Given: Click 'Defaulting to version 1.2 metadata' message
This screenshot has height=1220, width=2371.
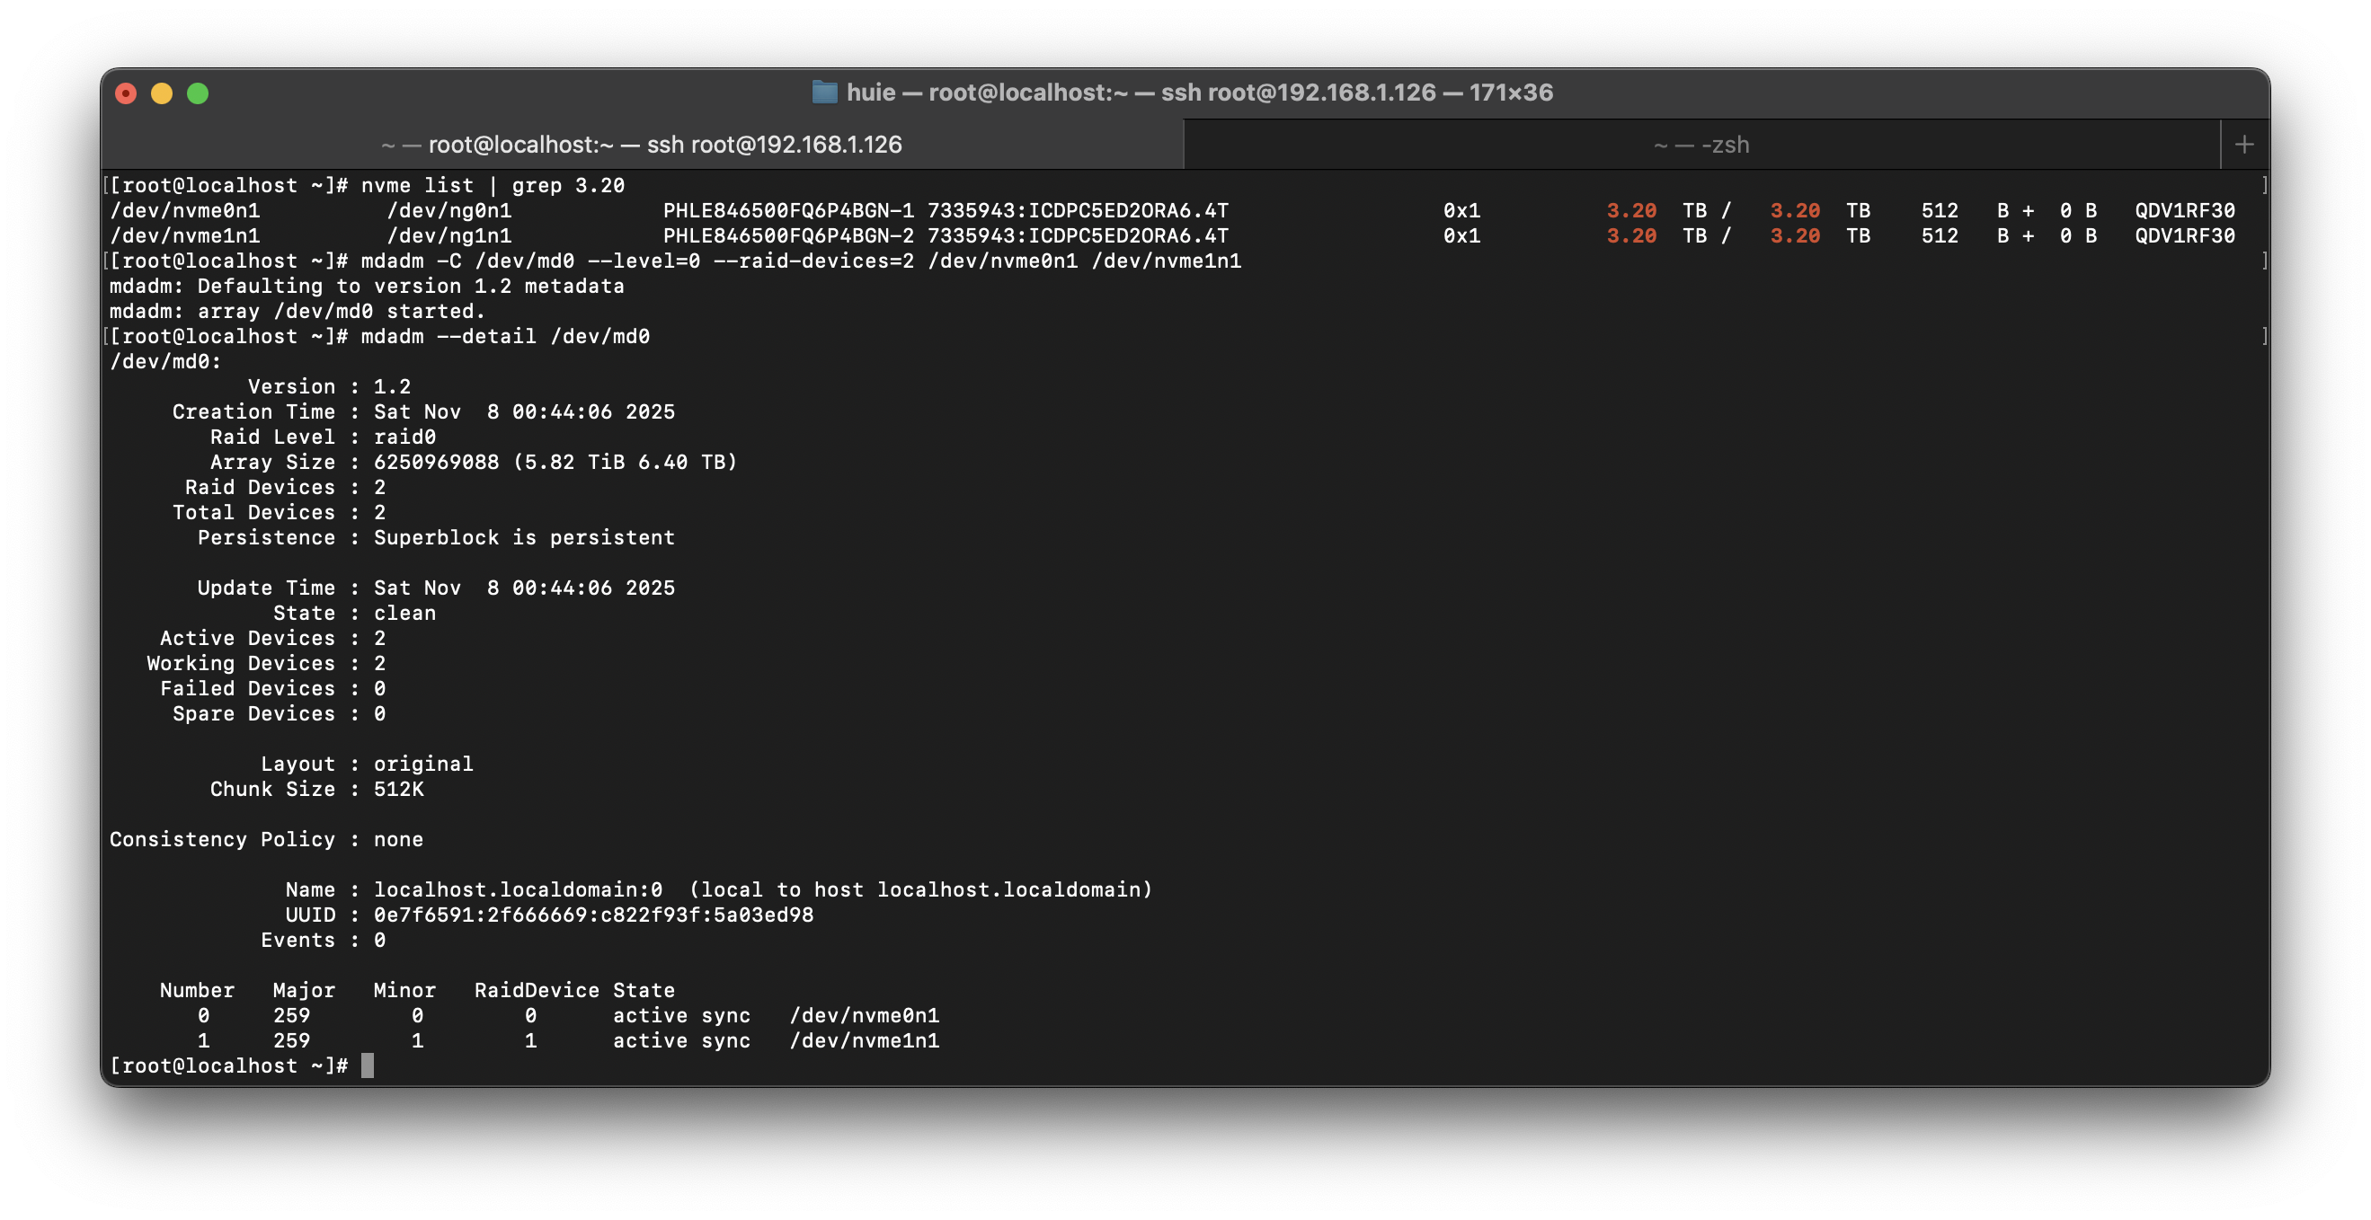Looking at the screenshot, I should (411, 287).
